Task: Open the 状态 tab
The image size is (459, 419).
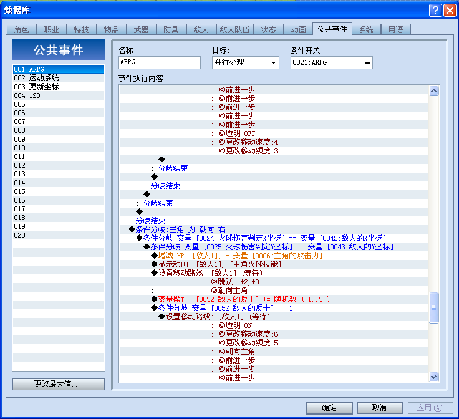Action: point(268,29)
